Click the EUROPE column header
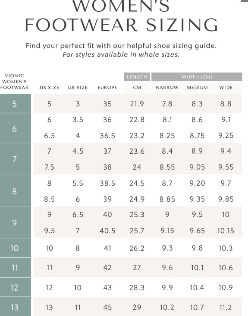The height and width of the screenshot is (316, 248). (107, 88)
